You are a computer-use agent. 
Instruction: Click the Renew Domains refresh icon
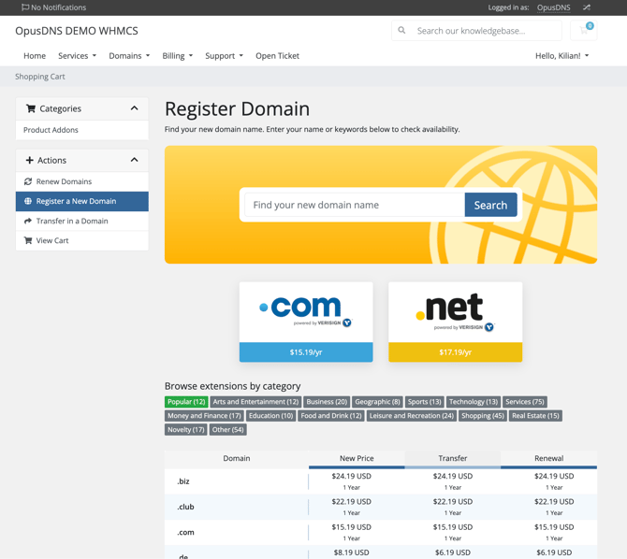tap(28, 181)
